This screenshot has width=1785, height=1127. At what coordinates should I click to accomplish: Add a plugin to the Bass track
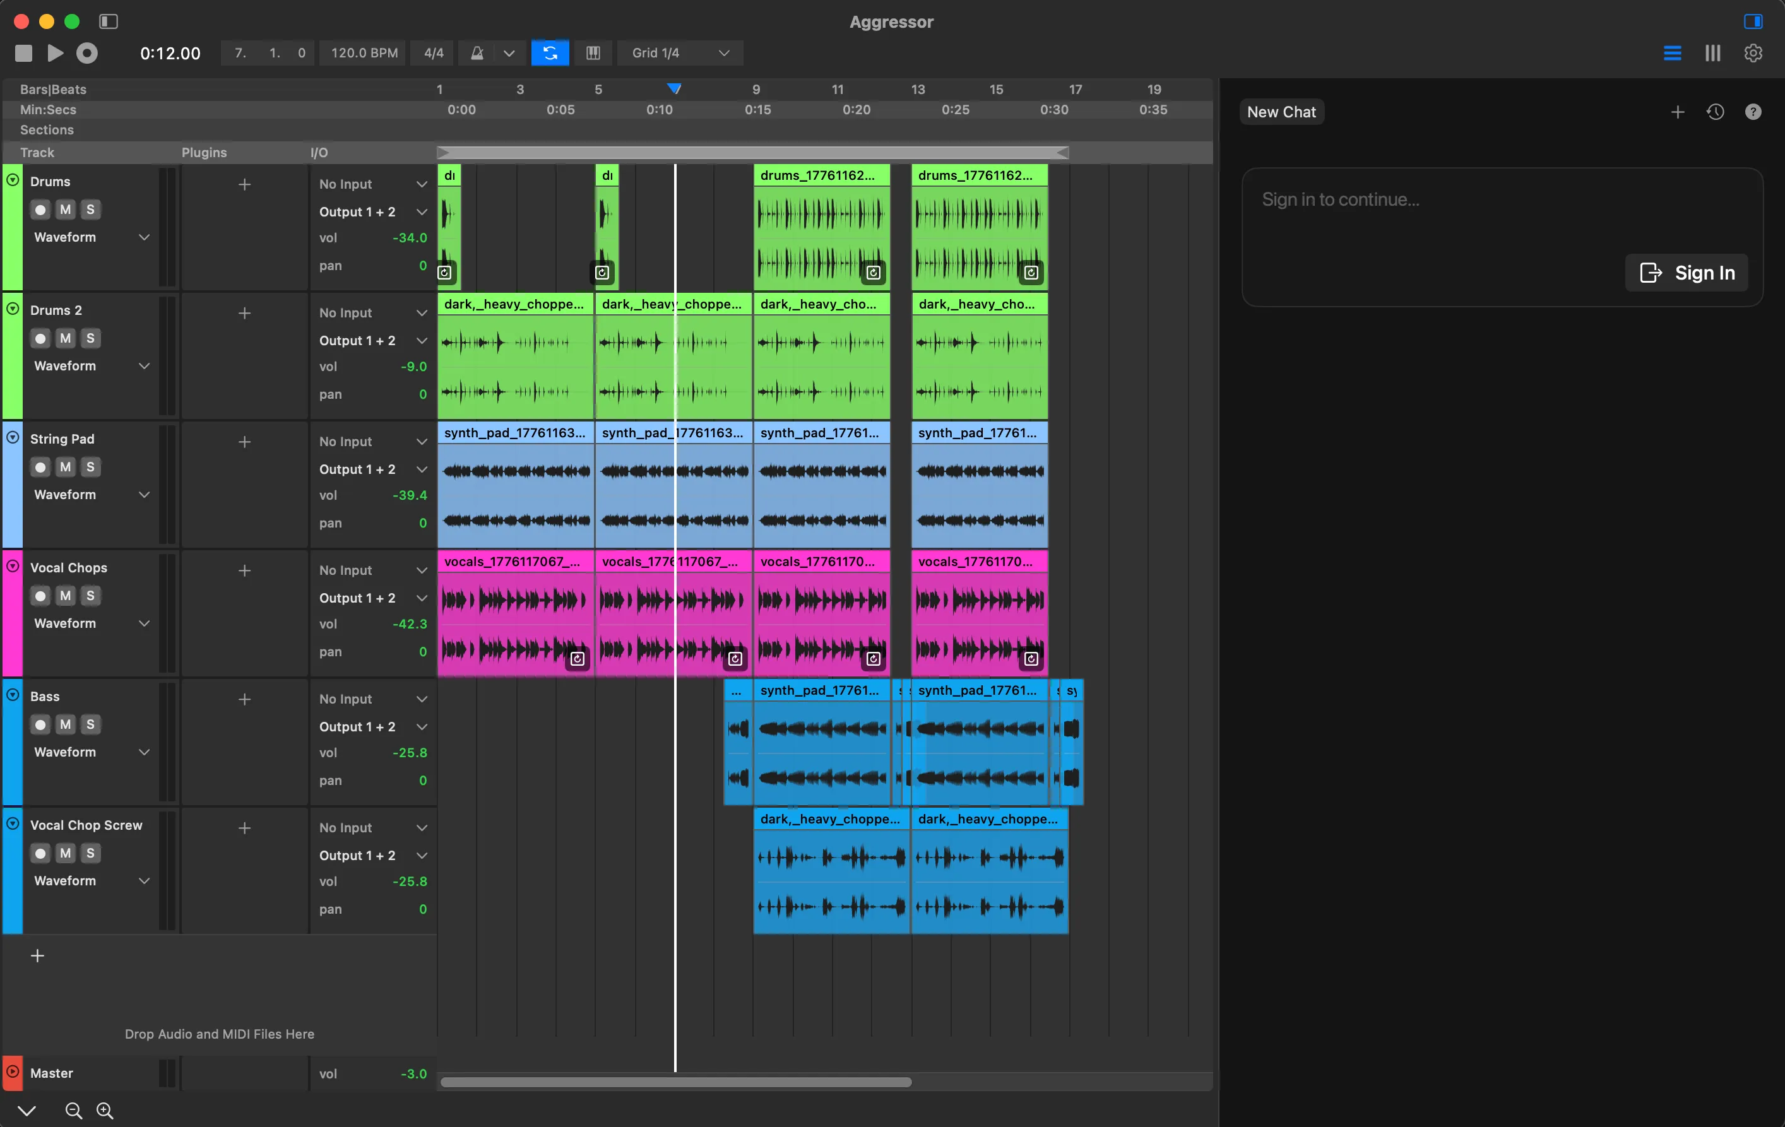pos(245,699)
